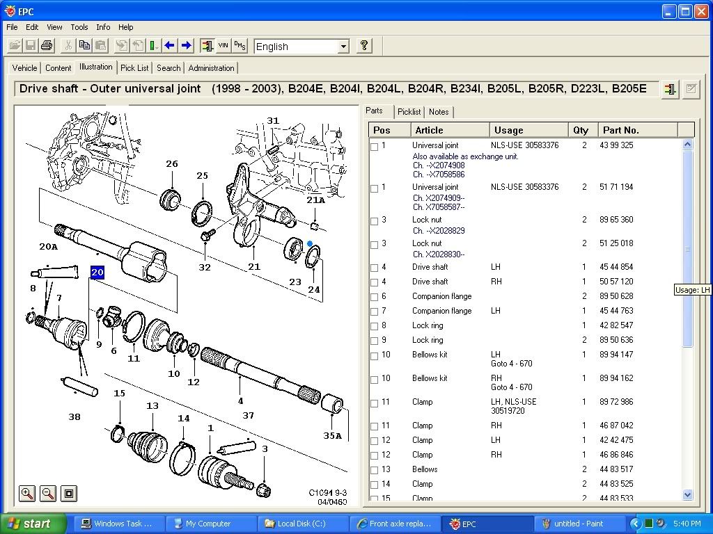Image resolution: width=713 pixels, height=534 pixels.
Task: Zoom out of the drive shaft illustration
Action: pyautogui.click(x=47, y=493)
